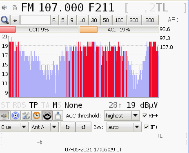Click the orange clock scheduler icon

pyautogui.click(x=37, y=115)
